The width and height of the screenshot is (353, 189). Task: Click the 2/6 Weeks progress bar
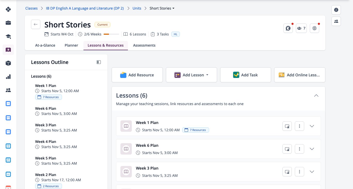pyautogui.click(x=111, y=34)
